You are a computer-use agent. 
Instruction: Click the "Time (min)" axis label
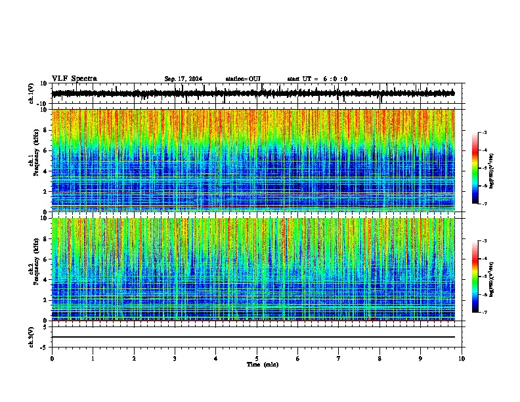coord(263,365)
